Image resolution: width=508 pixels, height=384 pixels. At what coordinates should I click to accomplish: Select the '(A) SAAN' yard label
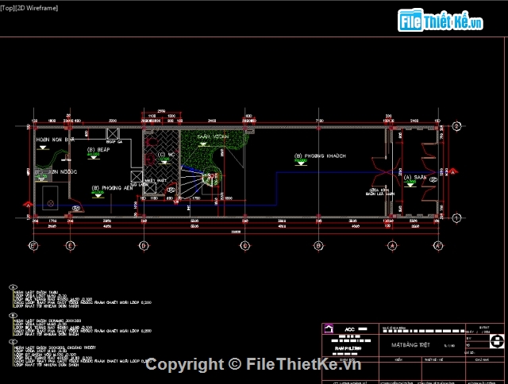[x=415, y=178]
